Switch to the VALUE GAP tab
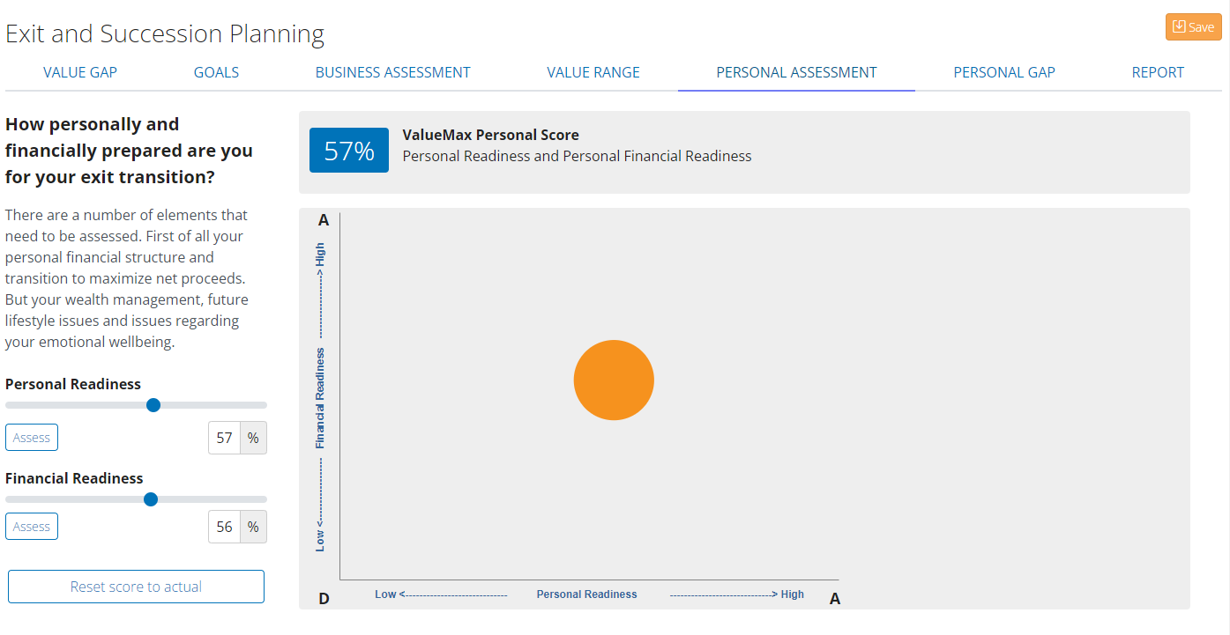Screen dimensions: 1230x635 tap(79, 72)
